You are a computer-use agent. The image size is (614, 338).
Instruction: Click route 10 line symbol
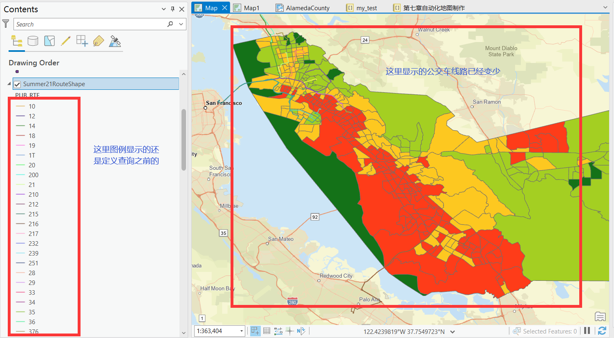pos(20,106)
